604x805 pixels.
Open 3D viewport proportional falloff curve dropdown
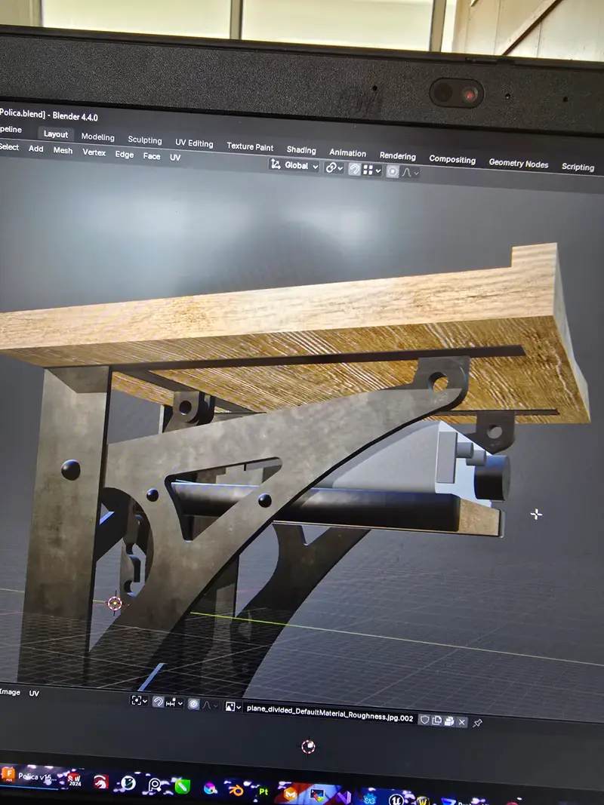pos(410,173)
